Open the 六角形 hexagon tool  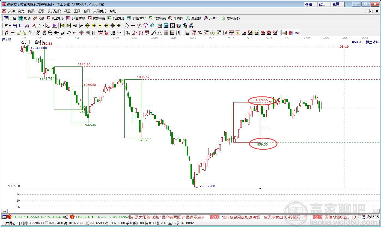click(211, 18)
